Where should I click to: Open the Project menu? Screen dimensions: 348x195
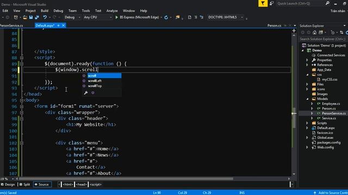coord(30,11)
